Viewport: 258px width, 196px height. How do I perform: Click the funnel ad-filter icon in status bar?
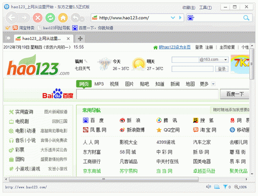point(225,187)
